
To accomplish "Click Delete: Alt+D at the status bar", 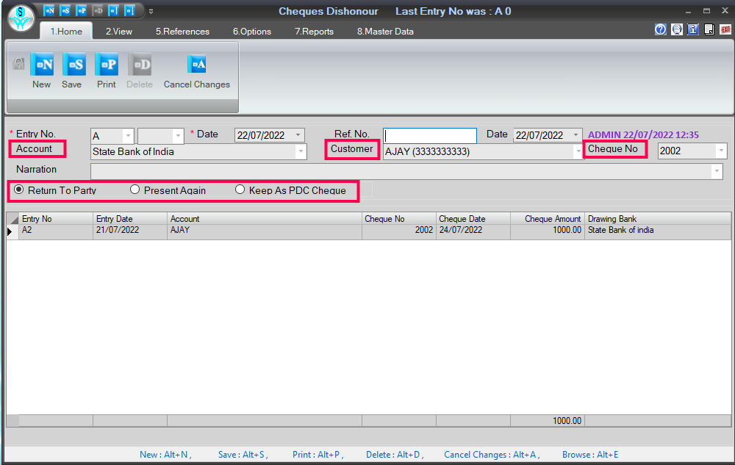I will pyautogui.click(x=395, y=455).
